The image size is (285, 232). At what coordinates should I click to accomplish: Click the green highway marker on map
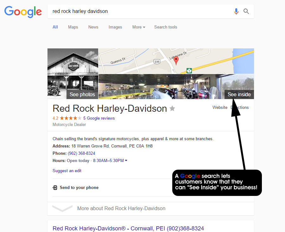(x=189, y=71)
